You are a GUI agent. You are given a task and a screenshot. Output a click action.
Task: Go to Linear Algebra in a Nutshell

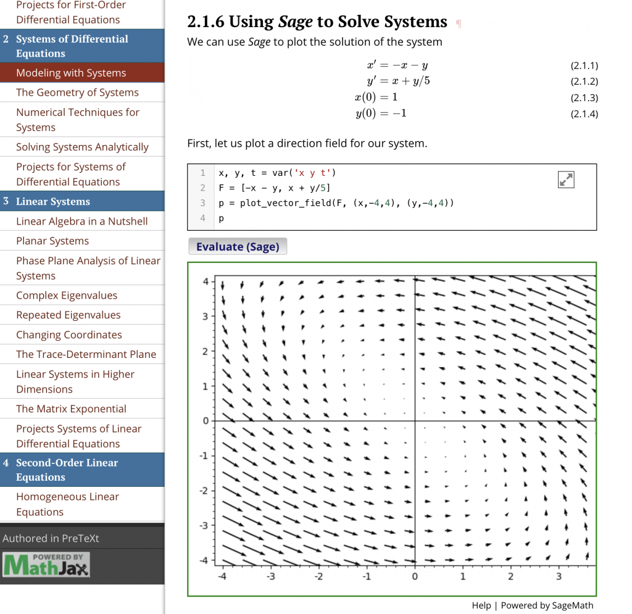click(x=82, y=221)
